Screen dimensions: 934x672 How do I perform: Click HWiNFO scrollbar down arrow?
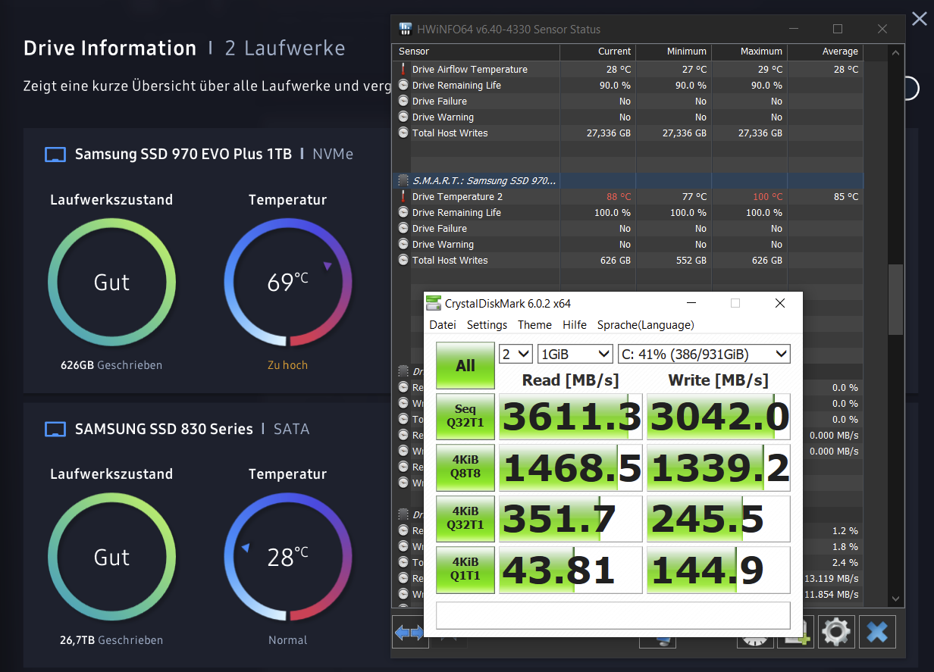(x=895, y=599)
